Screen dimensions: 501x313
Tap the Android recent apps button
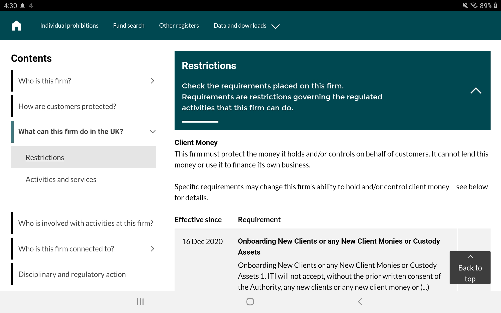coord(140,302)
